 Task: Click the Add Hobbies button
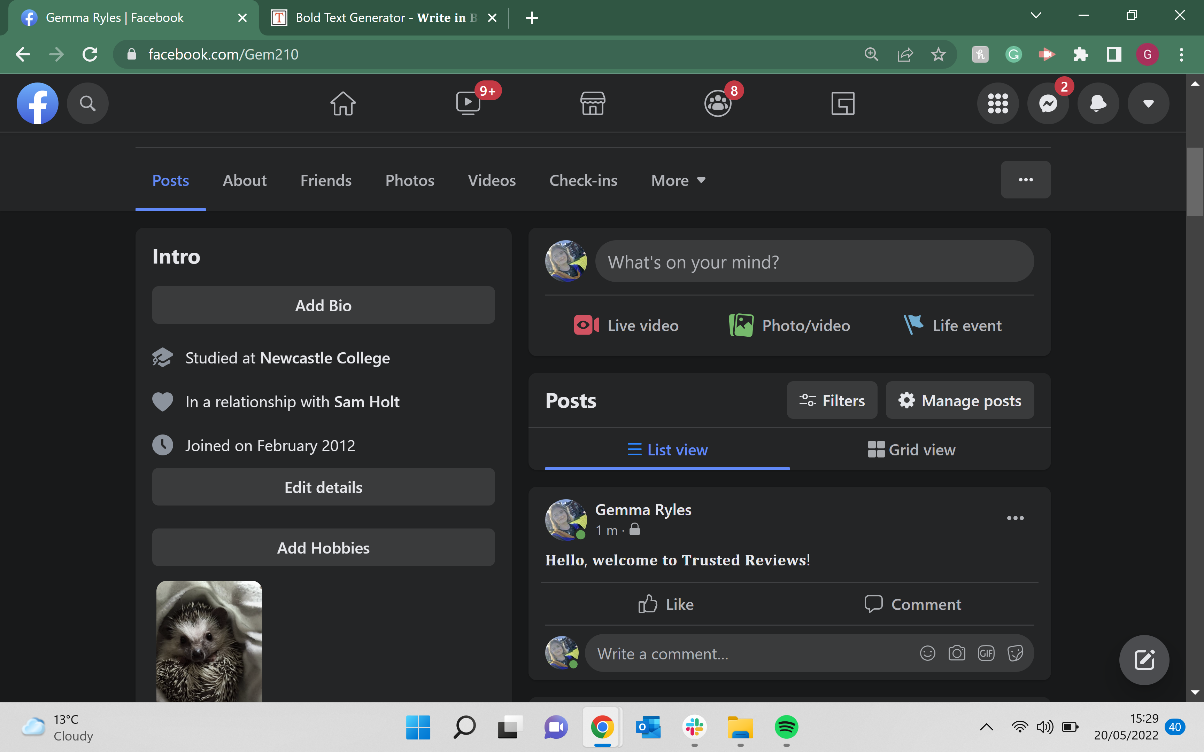(x=323, y=547)
